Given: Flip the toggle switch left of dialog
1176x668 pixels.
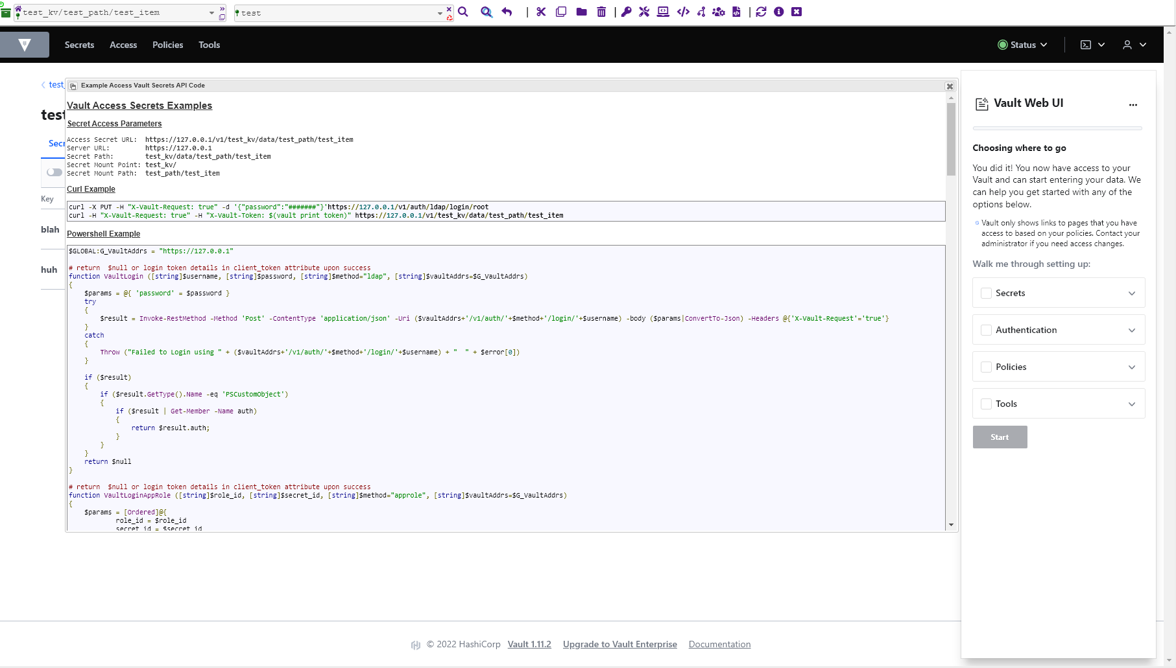Looking at the screenshot, I should pyautogui.click(x=54, y=172).
